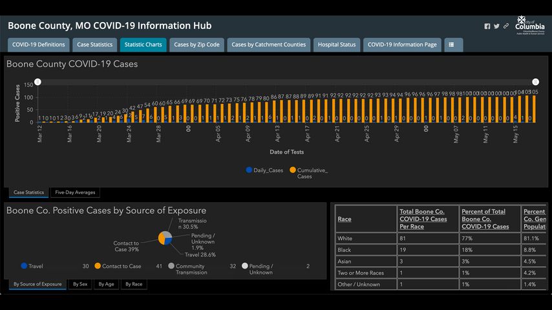Switch to Cases by Zip Code tab
Screen dimensions: 552x310
click(196, 45)
